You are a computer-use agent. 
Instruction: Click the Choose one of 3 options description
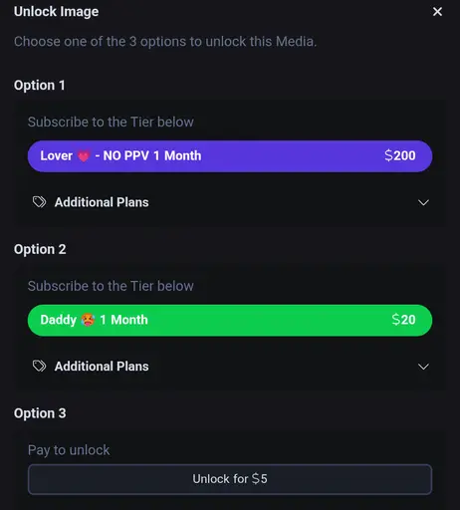[165, 42]
